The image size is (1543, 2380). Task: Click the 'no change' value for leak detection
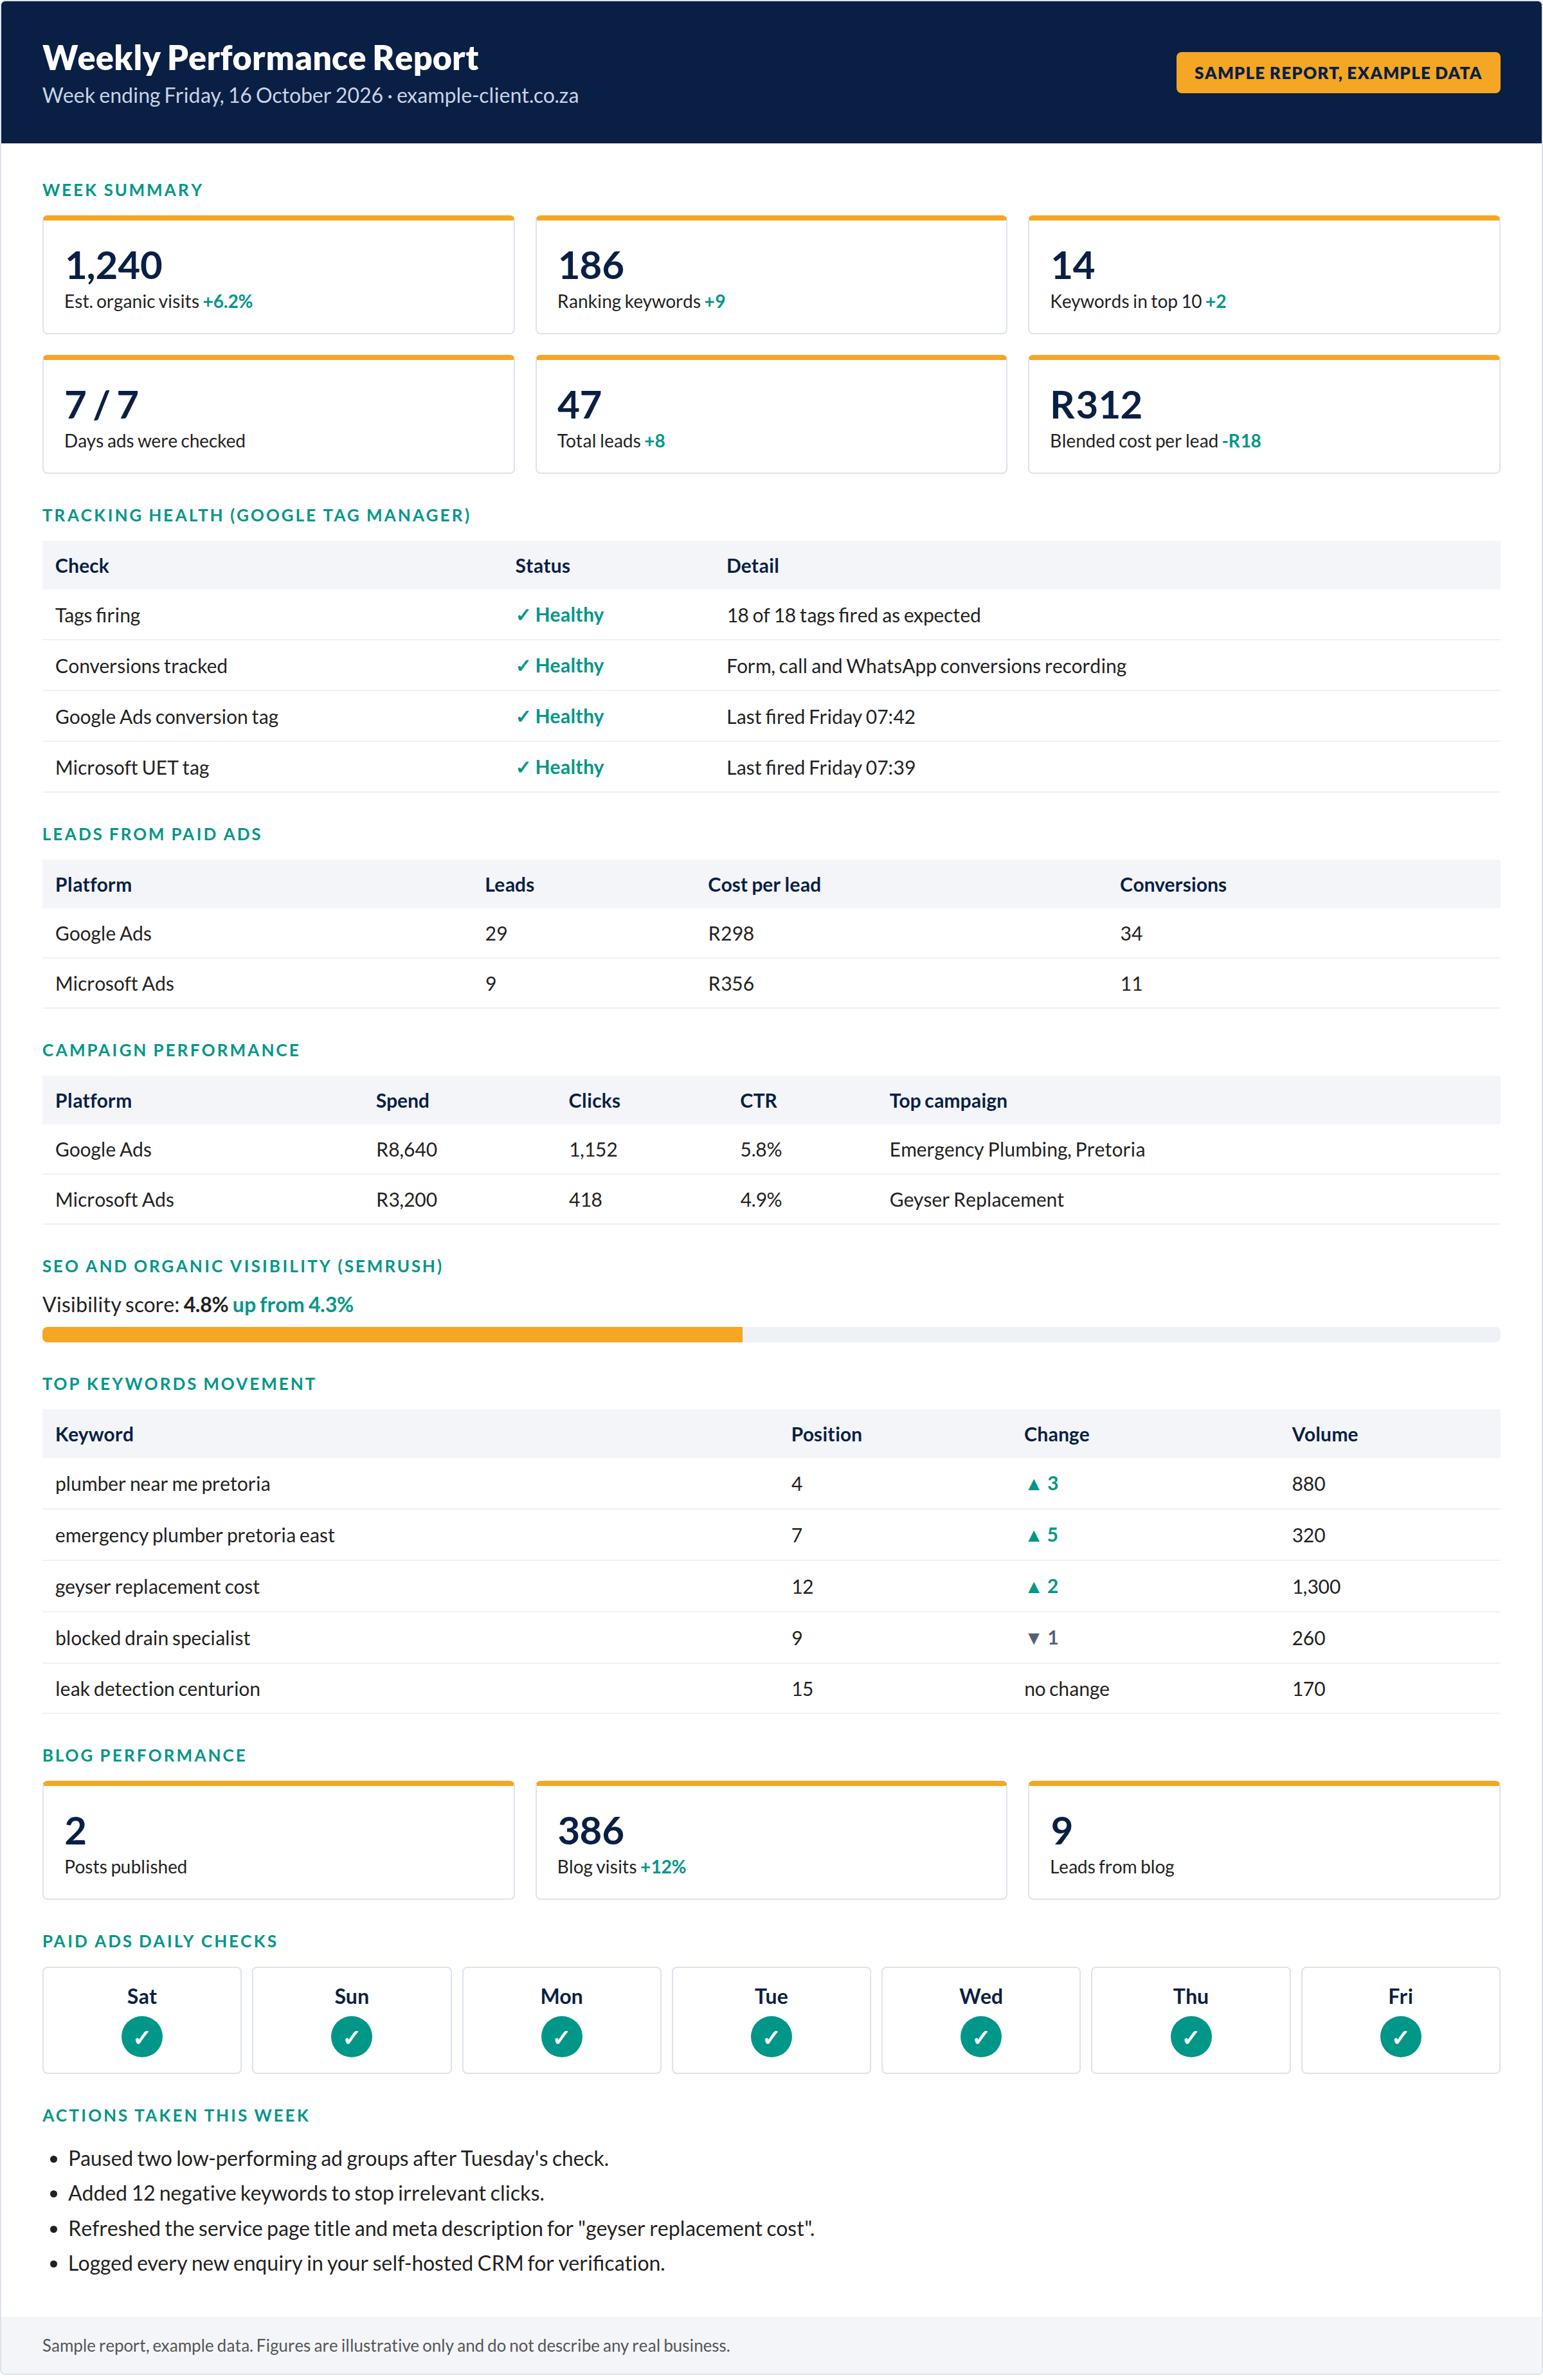tap(1066, 1689)
